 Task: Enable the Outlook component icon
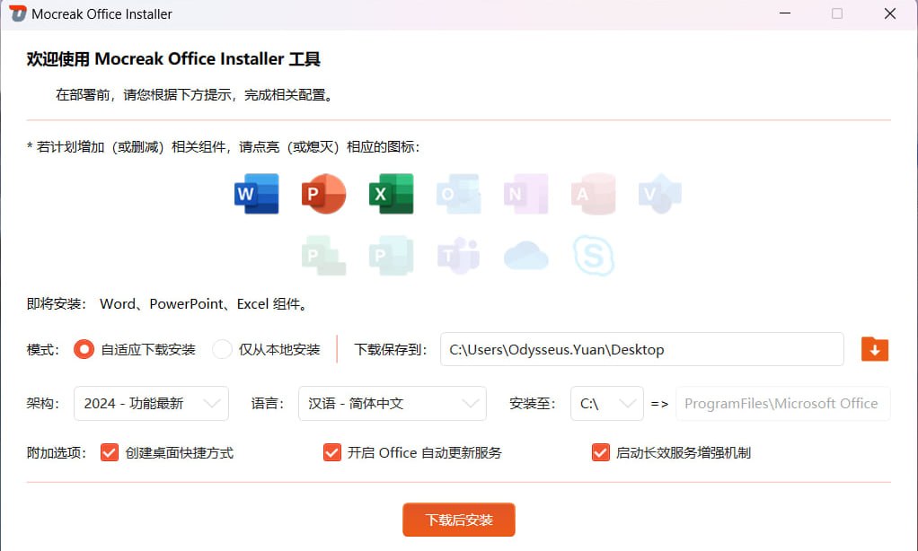458,194
